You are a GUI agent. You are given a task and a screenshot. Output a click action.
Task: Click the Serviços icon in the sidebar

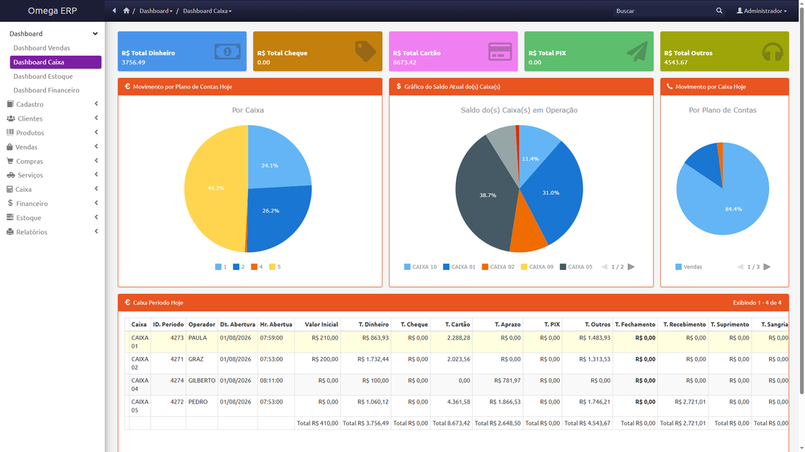tap(11, 175)
